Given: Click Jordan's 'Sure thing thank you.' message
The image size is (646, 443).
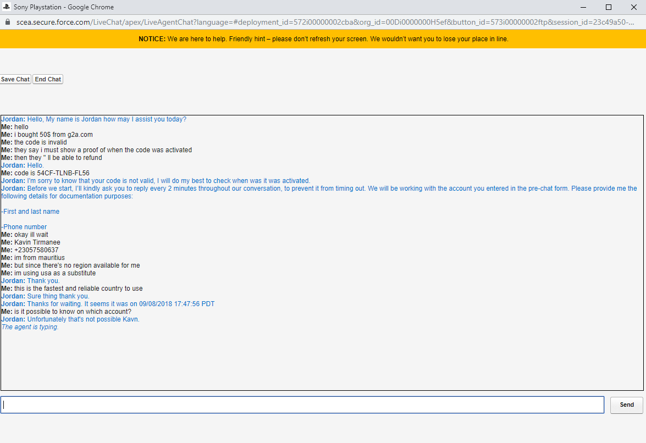Looking at the screenshot, I should (45, 296).
